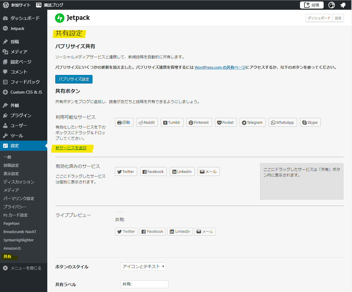The width and height of the screenshot is (352, 292).
Task: Click the WordPress logo icon in top bar
Action: coord(6,5)
